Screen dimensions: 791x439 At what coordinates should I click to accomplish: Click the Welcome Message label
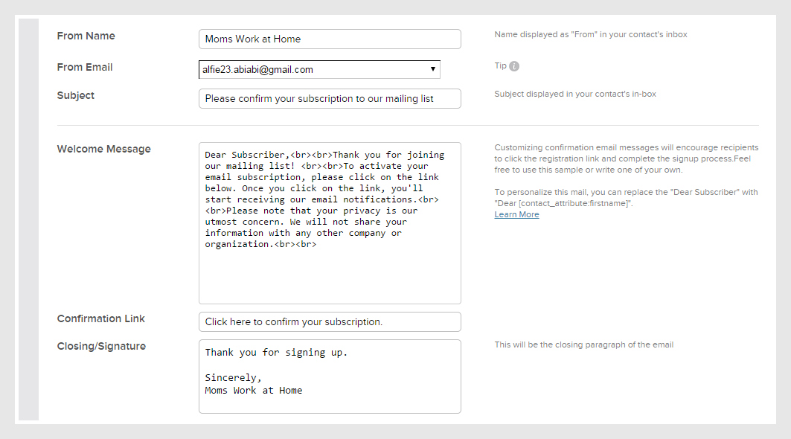click(103, 149)
